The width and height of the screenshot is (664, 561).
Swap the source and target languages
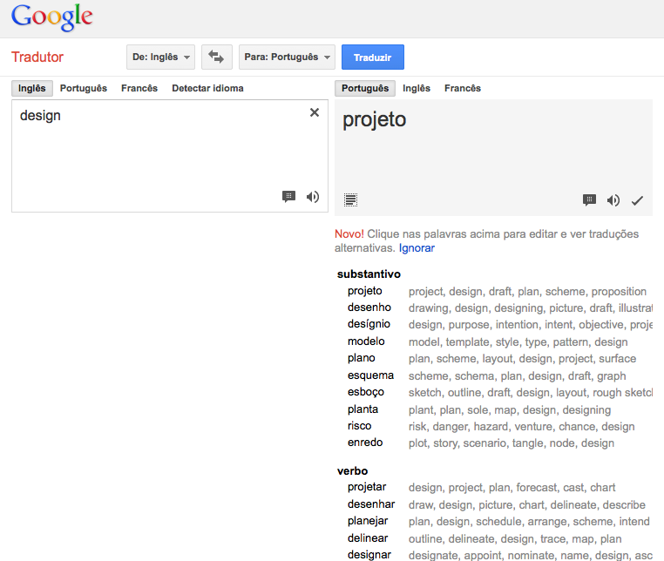click(217, 57)
